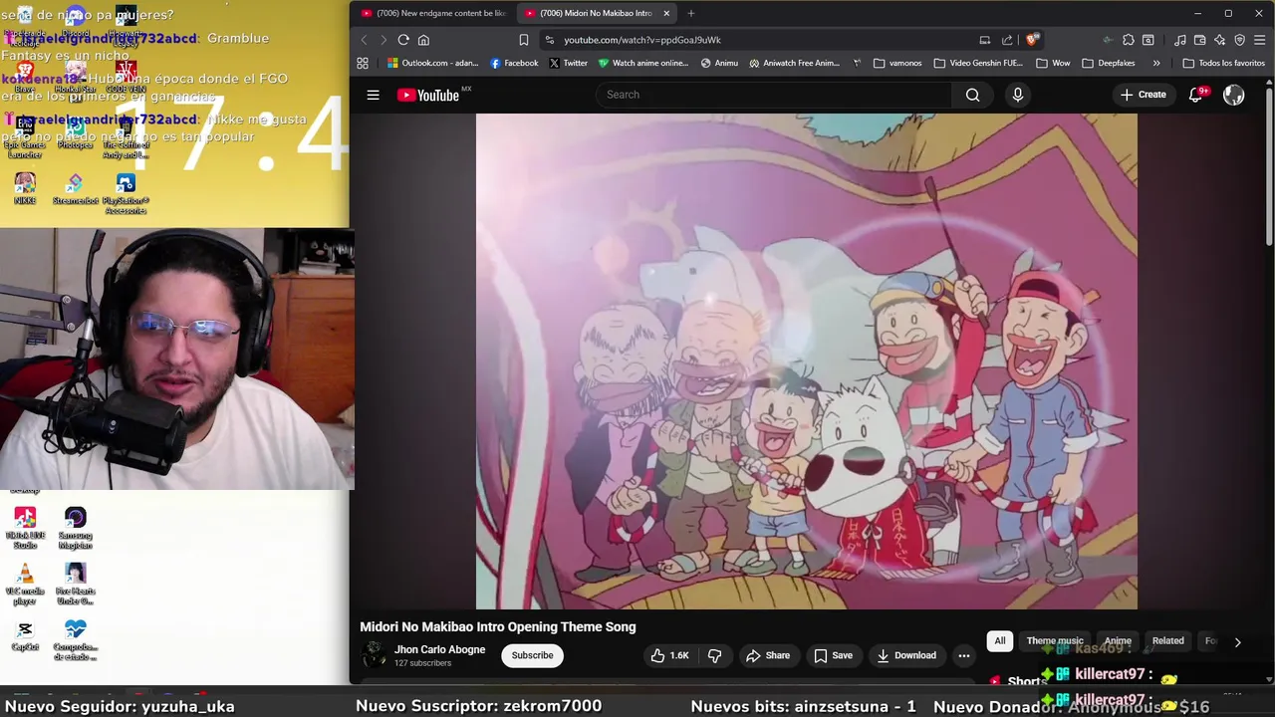Share the video
This screenshot has width=1275, height=717.
coord(768,655)
